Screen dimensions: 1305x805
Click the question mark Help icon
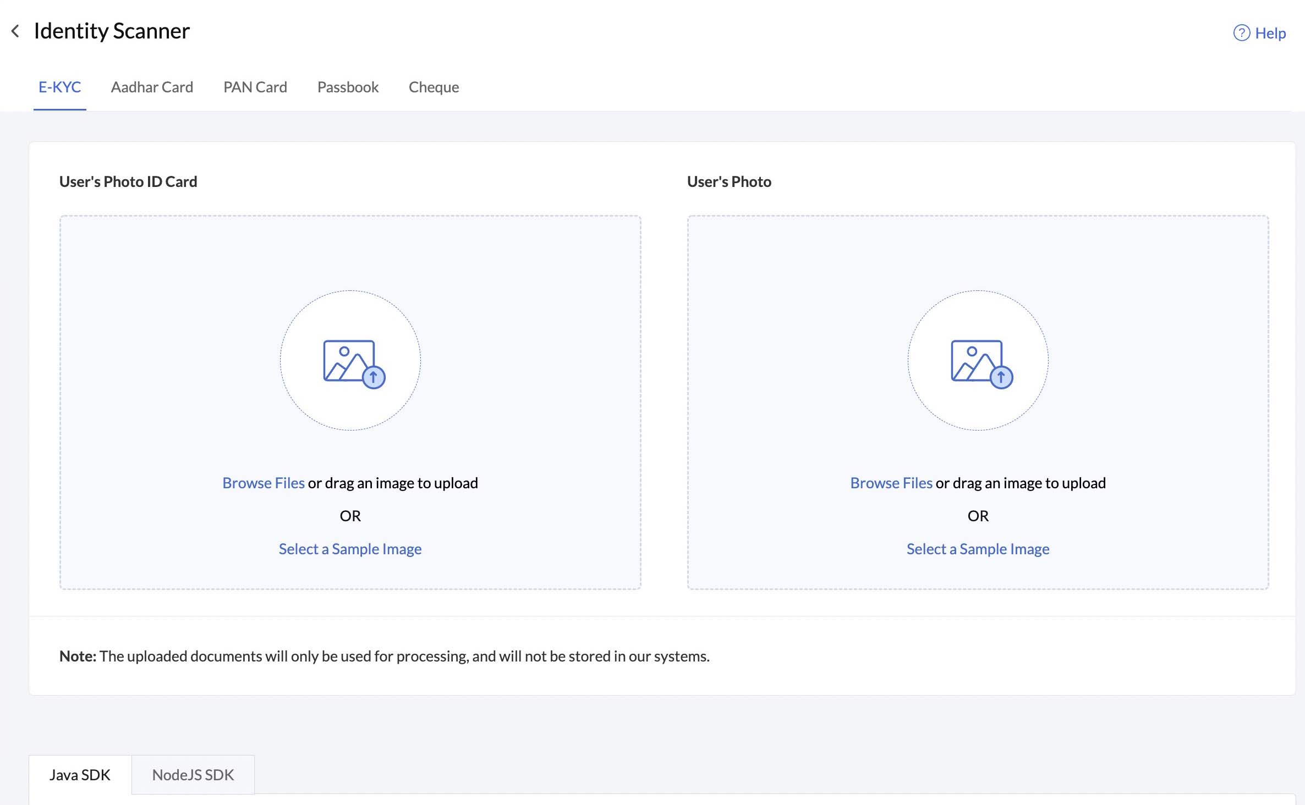1241,33
